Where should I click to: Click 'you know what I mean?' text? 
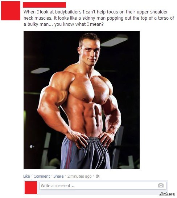tap(79, 24)
